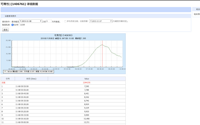Click the row time 11-08 09:35:00

pyautogui.click(x=22, y=101)
